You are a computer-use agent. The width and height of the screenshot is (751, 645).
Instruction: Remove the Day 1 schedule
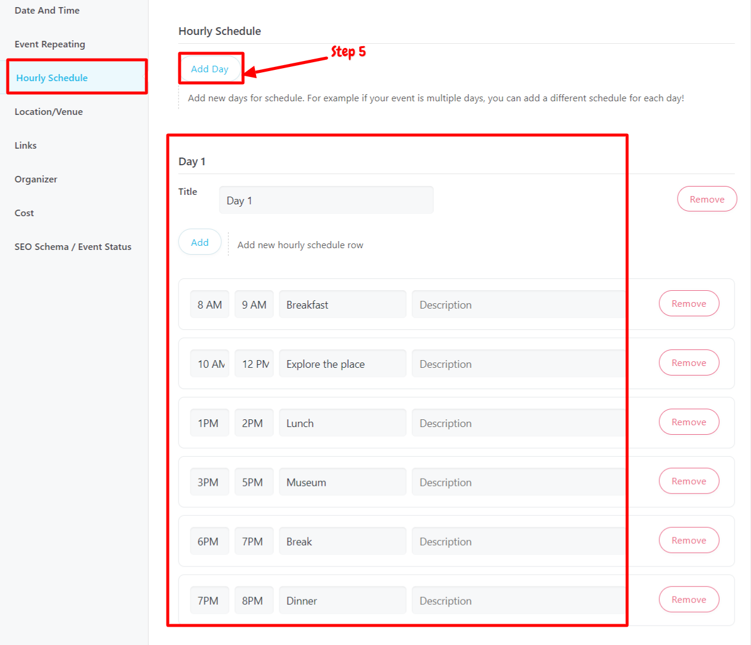click(x=707, y=199)
